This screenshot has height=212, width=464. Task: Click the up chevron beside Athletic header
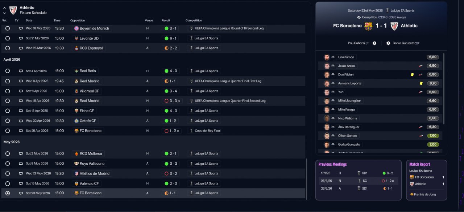click(x=4, y=8)
